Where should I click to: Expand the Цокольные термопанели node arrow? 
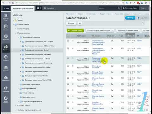pos(18,85)
